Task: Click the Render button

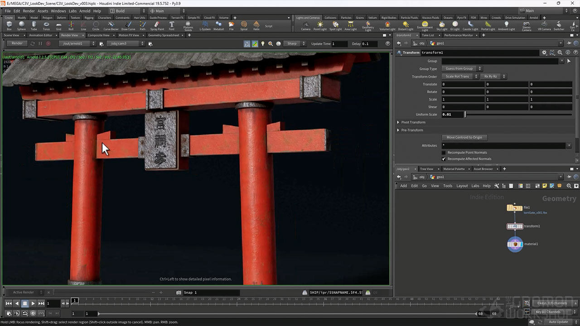Action: point(17,43)
